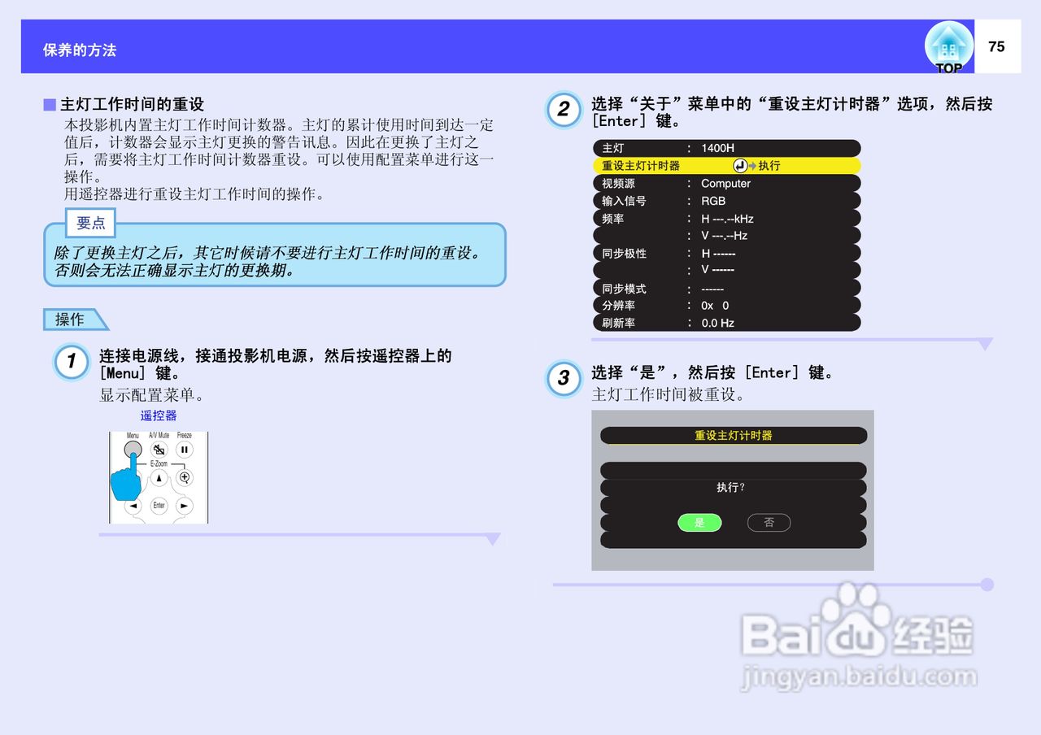Select the 主灯 1400H row
Viewport: 1041px width, 735px height.
726,148
